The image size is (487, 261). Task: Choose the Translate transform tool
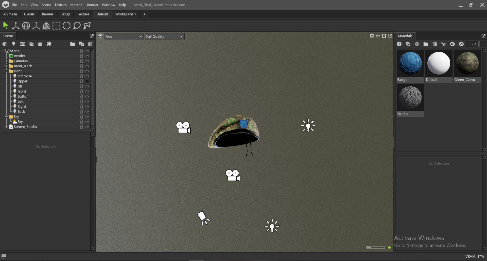(x=16, y=26)
